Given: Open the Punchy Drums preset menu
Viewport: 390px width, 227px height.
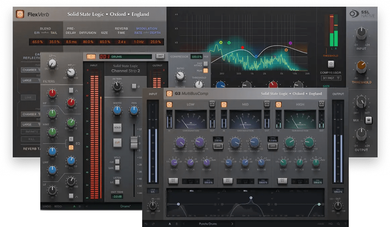Looking at the screenshot, I should pos(208,224).
